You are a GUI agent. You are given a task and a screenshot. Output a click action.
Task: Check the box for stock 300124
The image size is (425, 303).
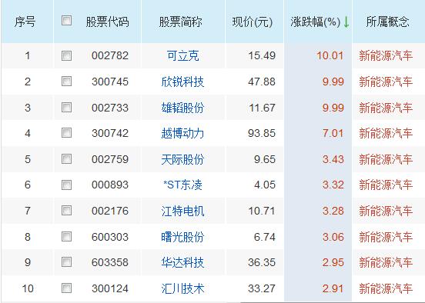tap(66, 288)
